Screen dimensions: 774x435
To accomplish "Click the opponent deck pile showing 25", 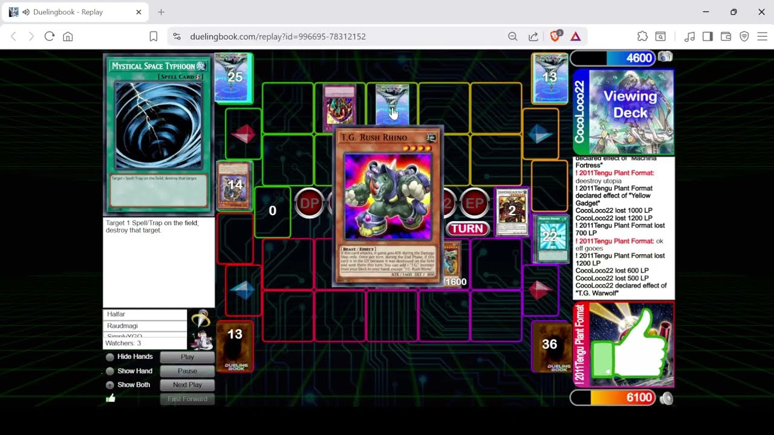I will (235, 77).
